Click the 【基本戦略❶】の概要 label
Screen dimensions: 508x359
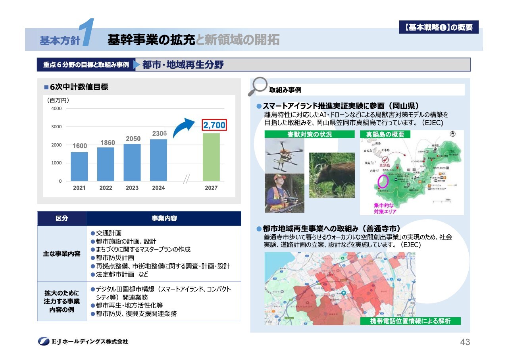[439, 27]
